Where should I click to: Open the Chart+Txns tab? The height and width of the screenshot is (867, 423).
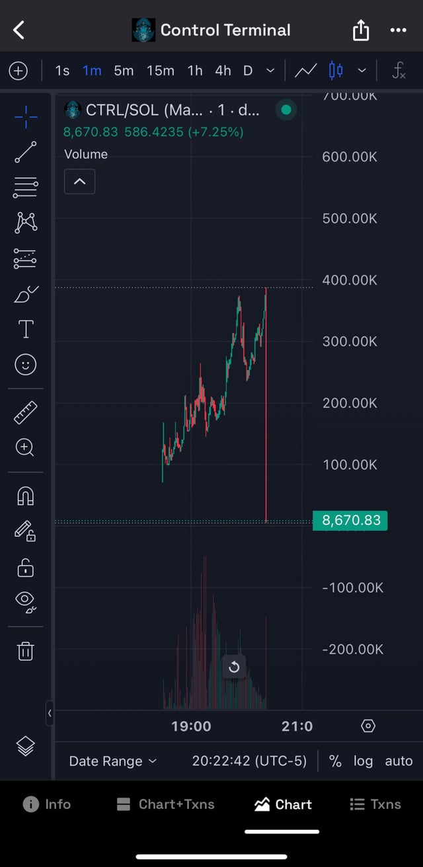pyautogui.click(x=165, y=804)
